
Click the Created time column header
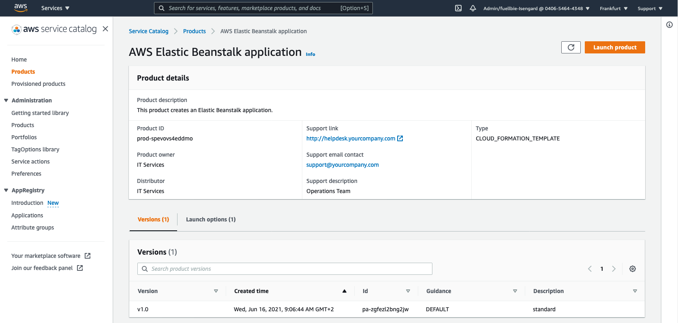251,291
